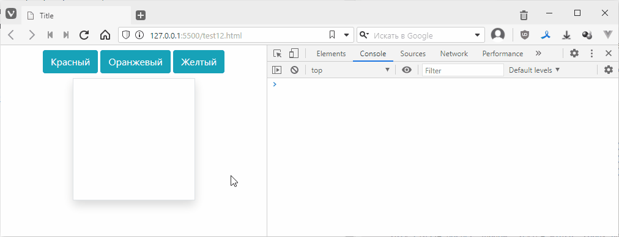This screenshot has height=237, width=619.
Task: Click the Желтый button
Action: click(x=199, y=62)
